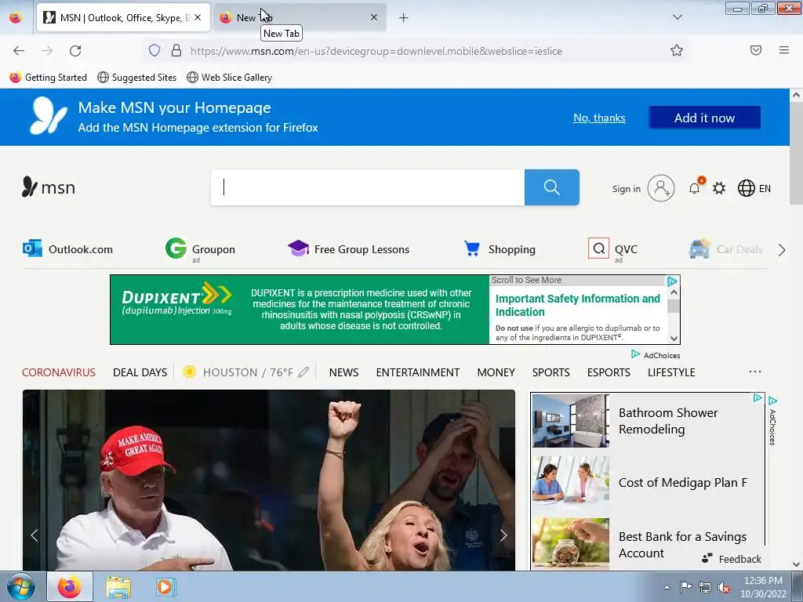
Task: Show more shortcuts with the right chevron
Action: (782, 250)
